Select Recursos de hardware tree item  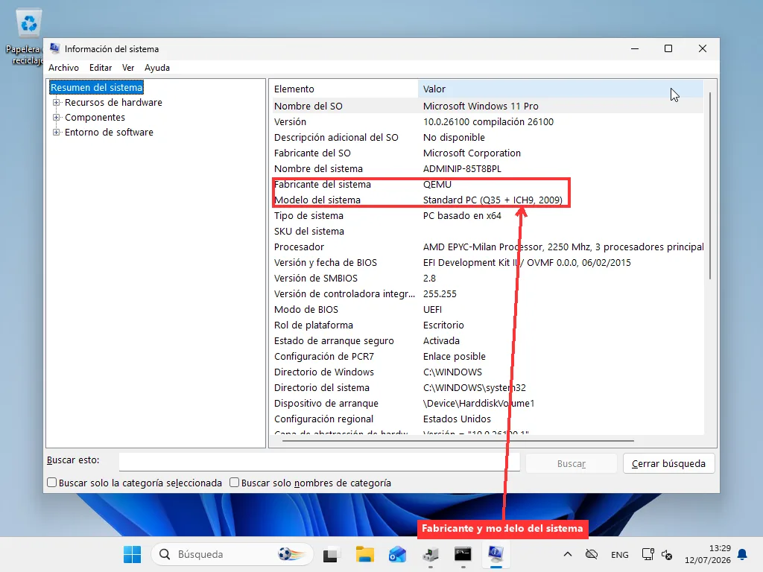click(x=113, y=103)
